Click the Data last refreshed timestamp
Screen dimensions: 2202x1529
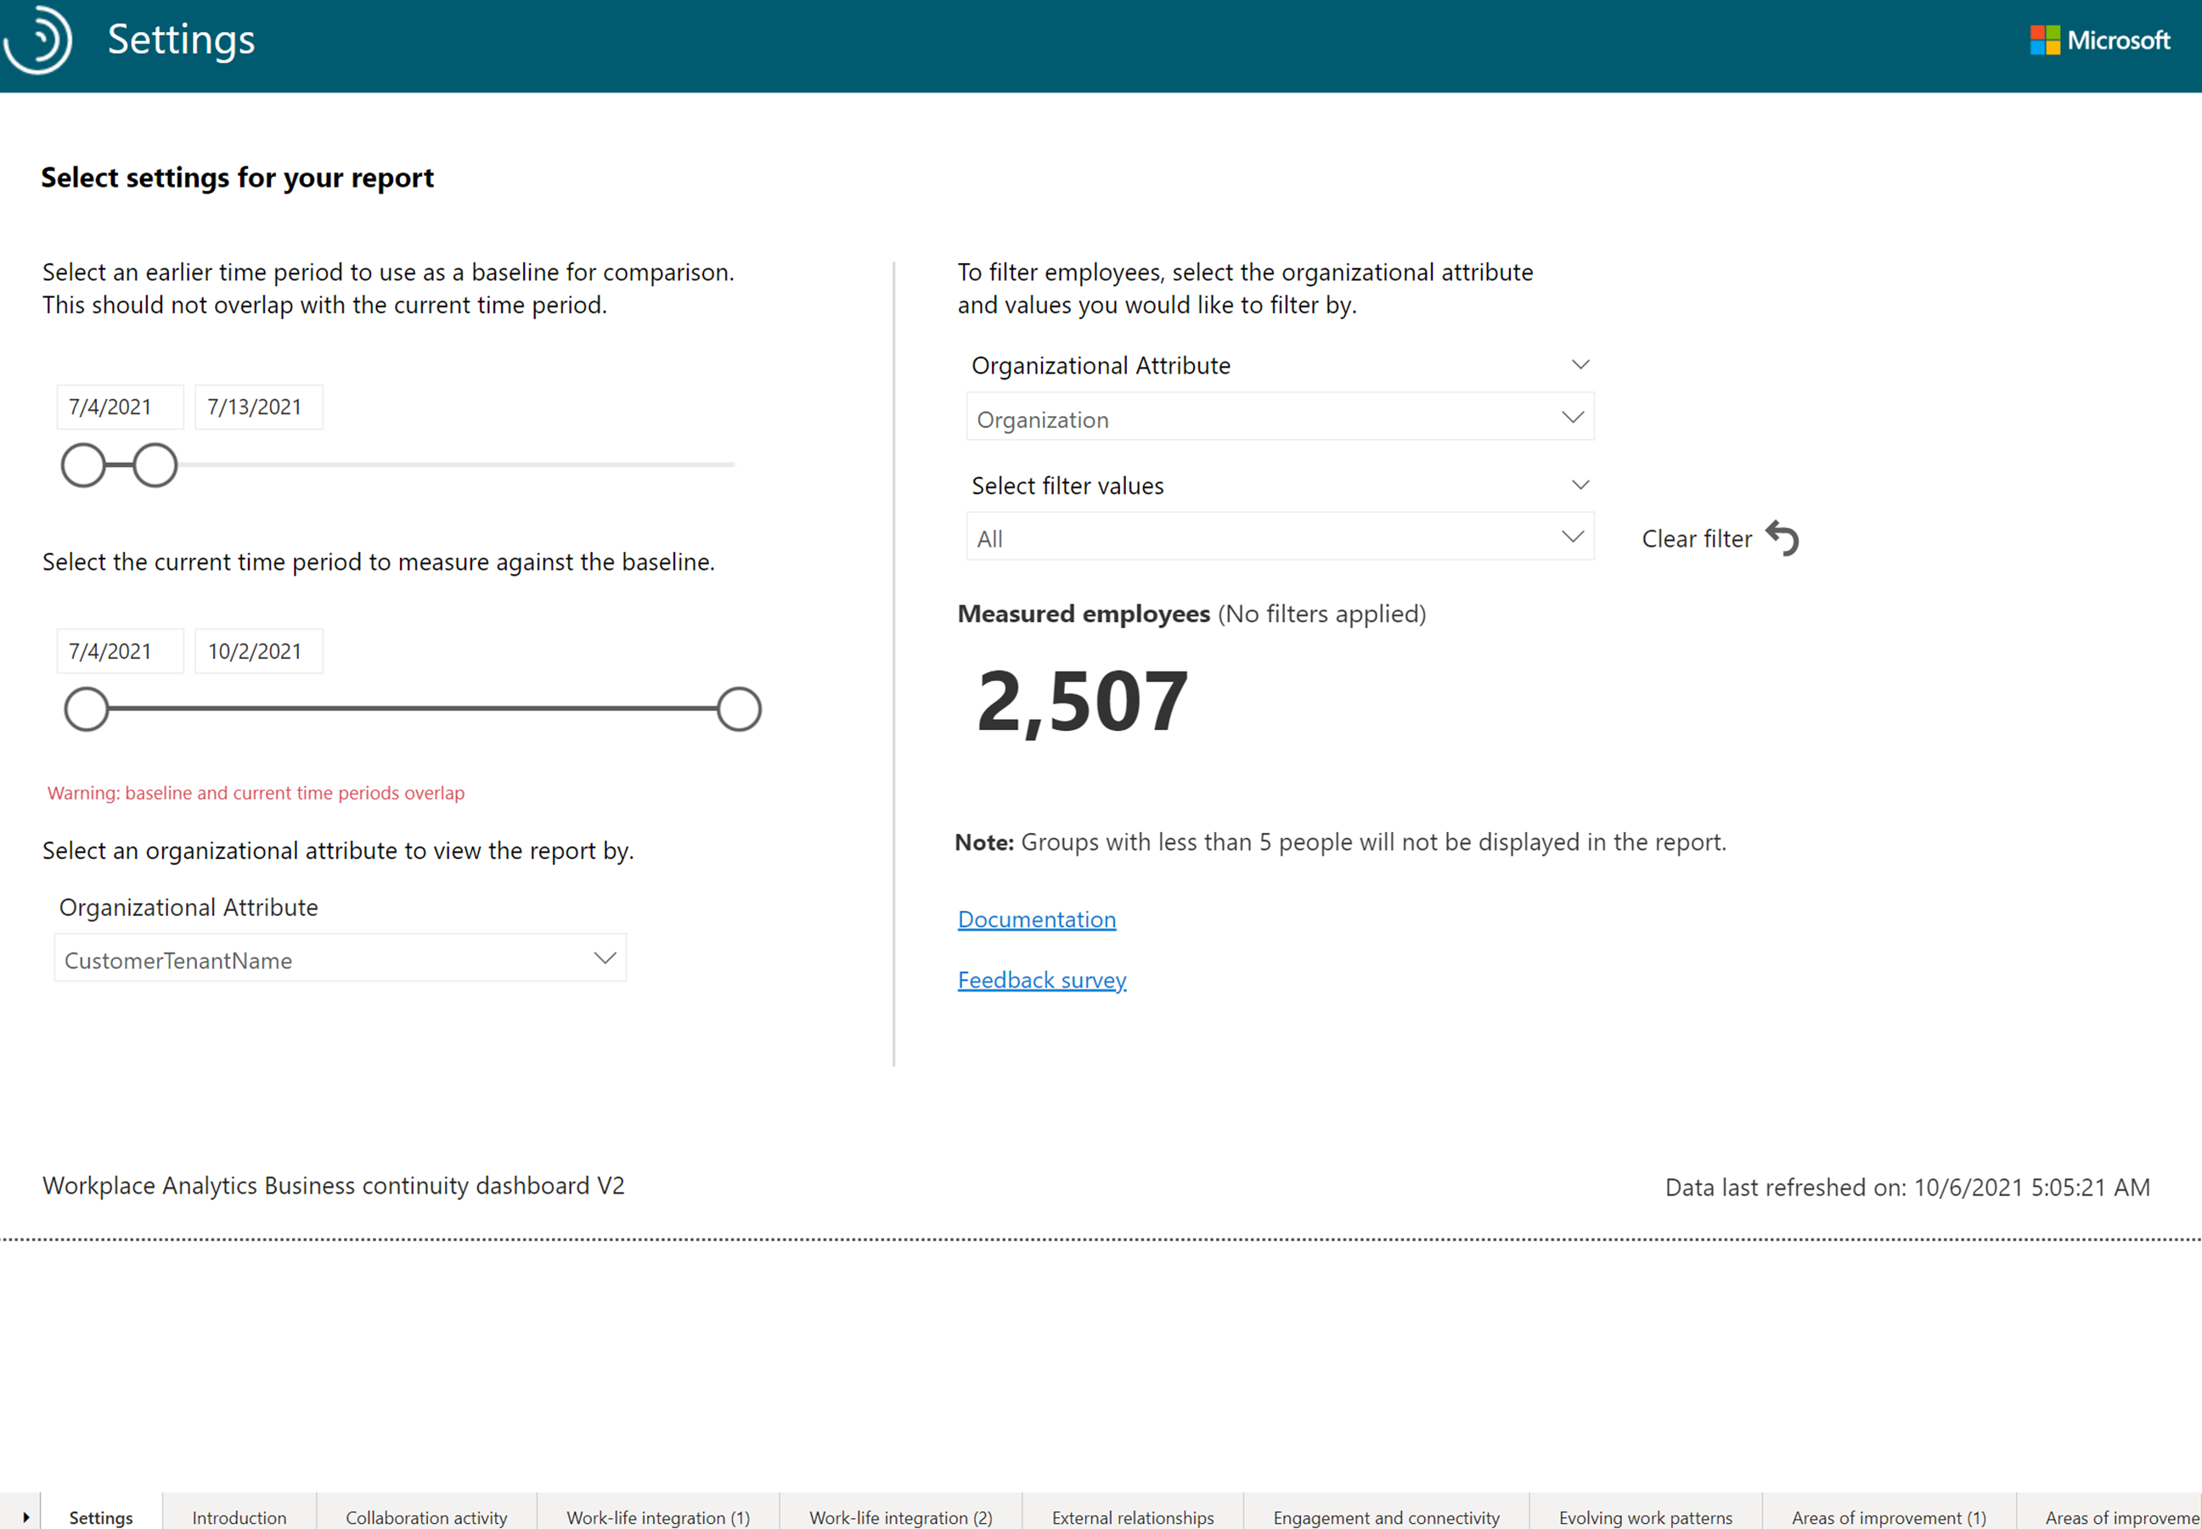[x=1906, y=1187]
